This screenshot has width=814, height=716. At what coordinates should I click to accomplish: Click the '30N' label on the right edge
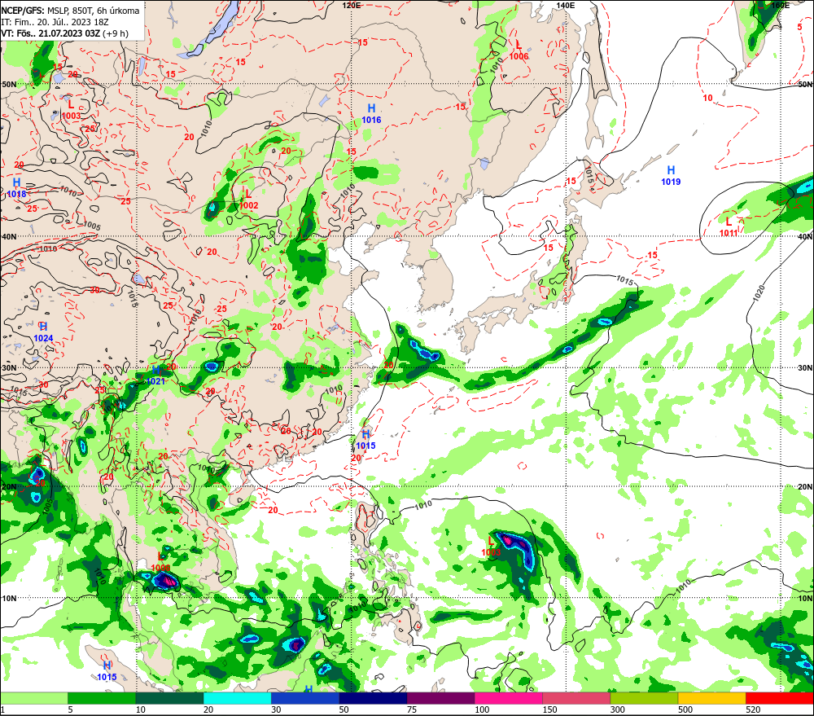coord(805,368)
